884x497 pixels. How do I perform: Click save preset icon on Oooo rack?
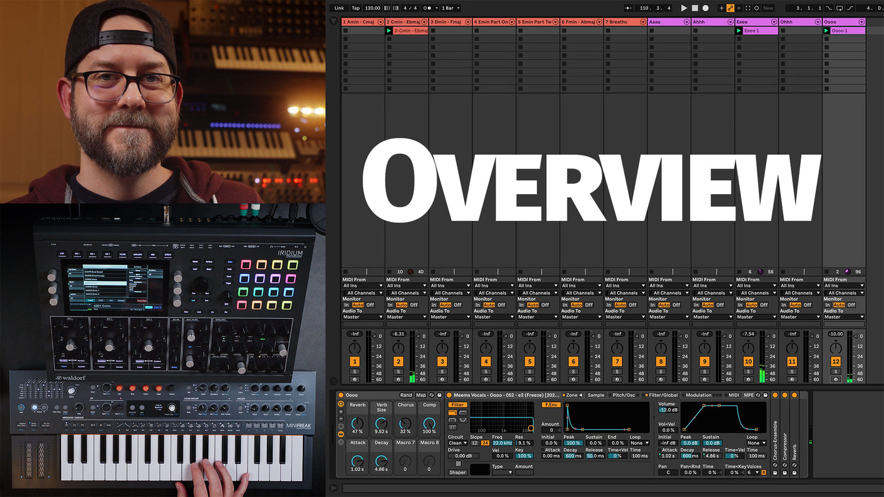tap(439, 395)
